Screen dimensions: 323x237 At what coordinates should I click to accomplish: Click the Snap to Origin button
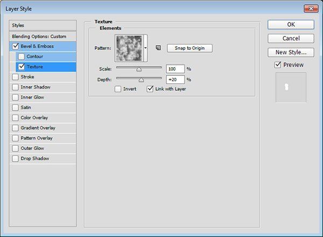click(189, 48)
